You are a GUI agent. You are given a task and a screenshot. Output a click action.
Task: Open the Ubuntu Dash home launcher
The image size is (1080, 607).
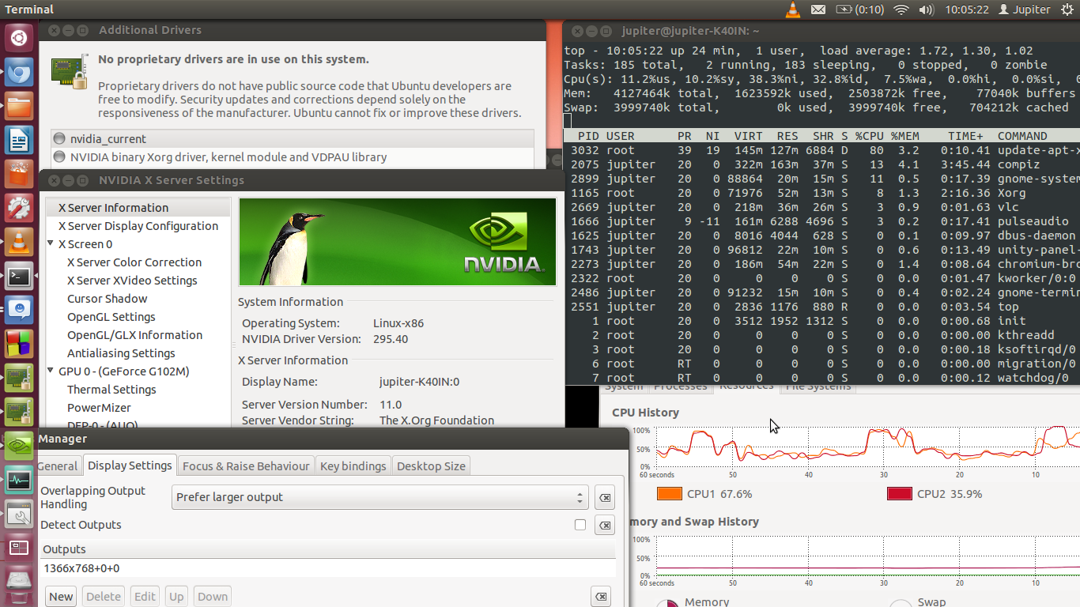19,37
